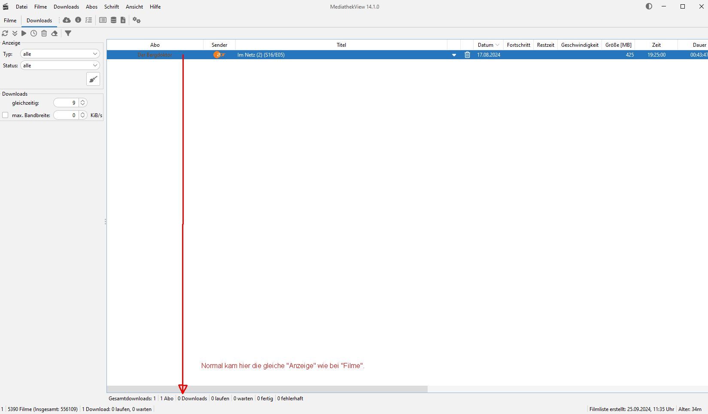Click "Filmliste erstellt: 25.09.2024, 11:35 Uhr" status

632,409
